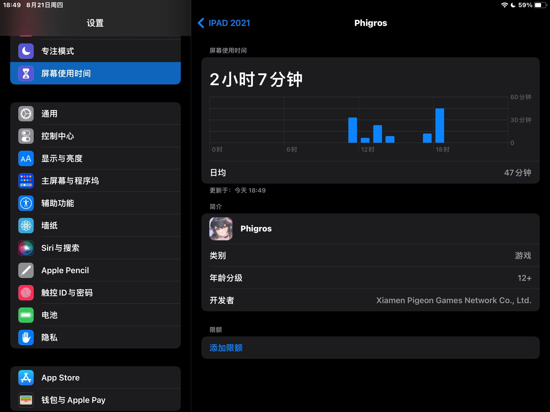Viewport: 550px width, 412px height.
Task: Tap the Accessibility figure icon
Action: 26,203
